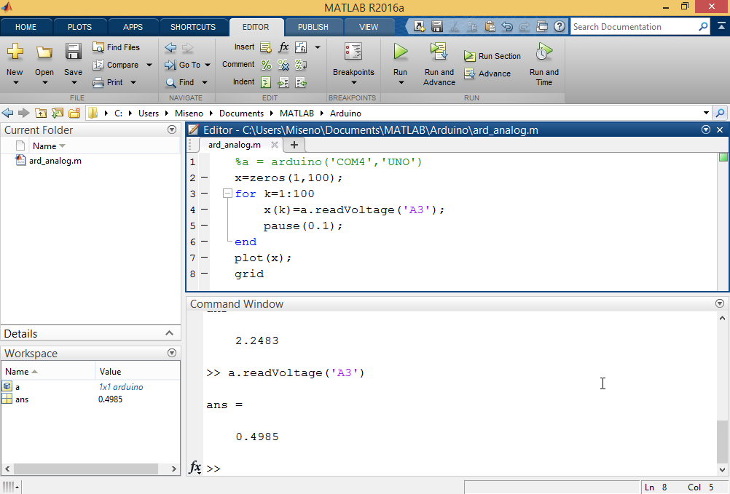Switch to the VIEW tab

(x=368, y=27)
